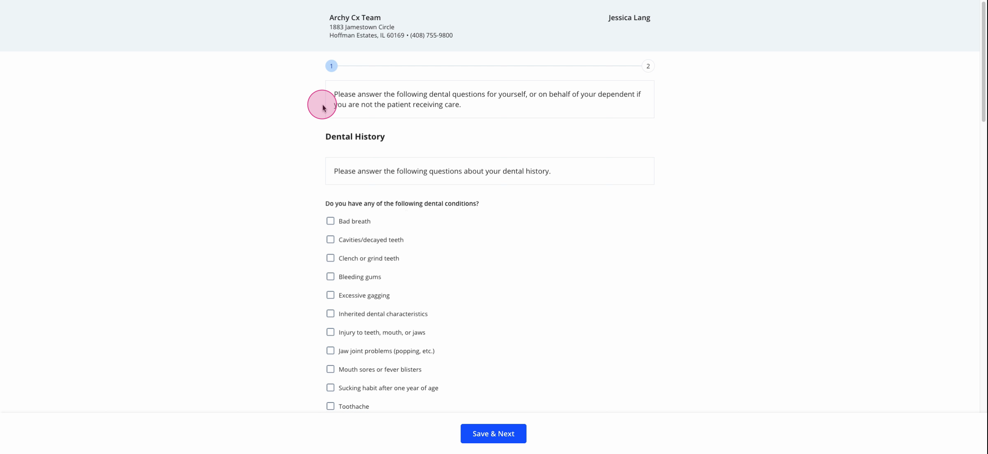Click the Jessica Lang patient name
The image size is (988, 454).
[x=629, y=18]
